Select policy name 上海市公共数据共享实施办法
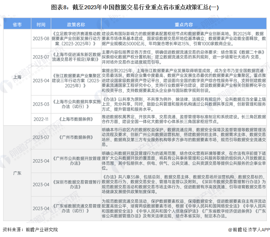270x237 pixels. pos(76,104)
